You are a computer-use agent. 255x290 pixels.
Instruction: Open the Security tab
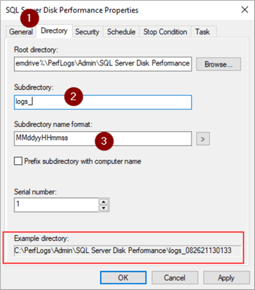87,32
